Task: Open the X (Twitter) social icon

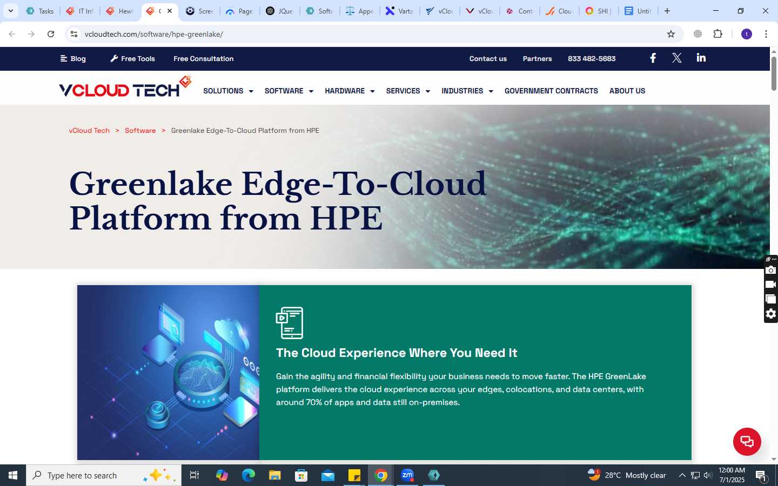Action: click(x=676, y=58)
